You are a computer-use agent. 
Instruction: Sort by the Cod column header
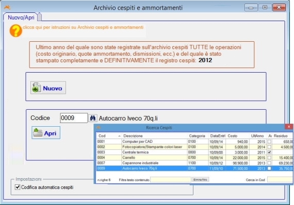[109, 136]
